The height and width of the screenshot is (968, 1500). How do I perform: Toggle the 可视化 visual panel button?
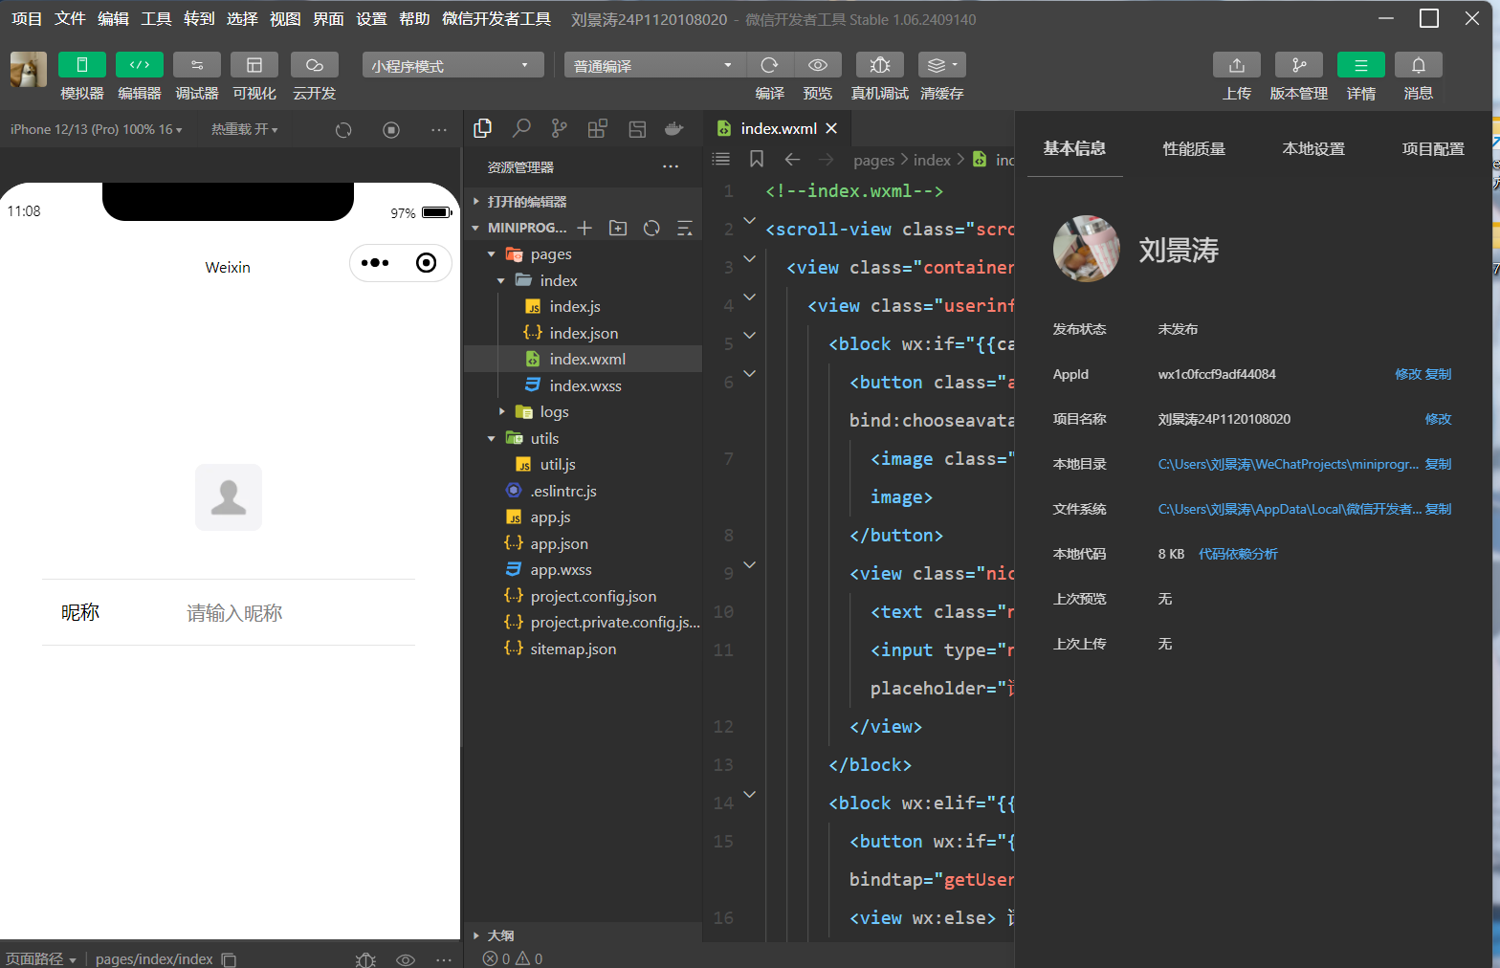254,65
